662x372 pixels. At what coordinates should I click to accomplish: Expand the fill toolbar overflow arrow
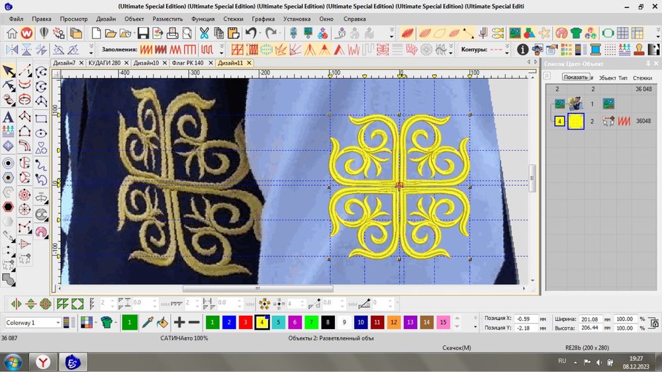coord(222,50)
